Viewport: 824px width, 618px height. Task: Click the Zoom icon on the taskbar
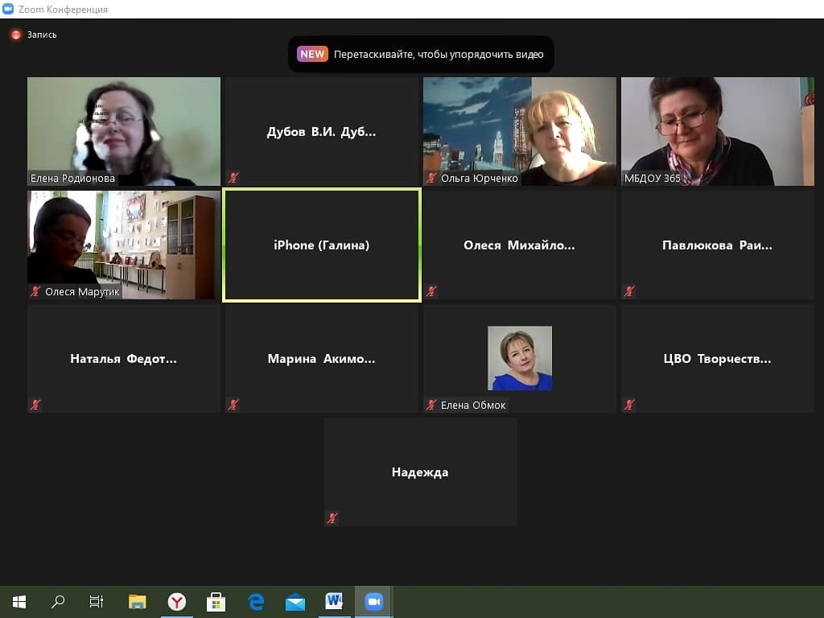coord(373,602)
